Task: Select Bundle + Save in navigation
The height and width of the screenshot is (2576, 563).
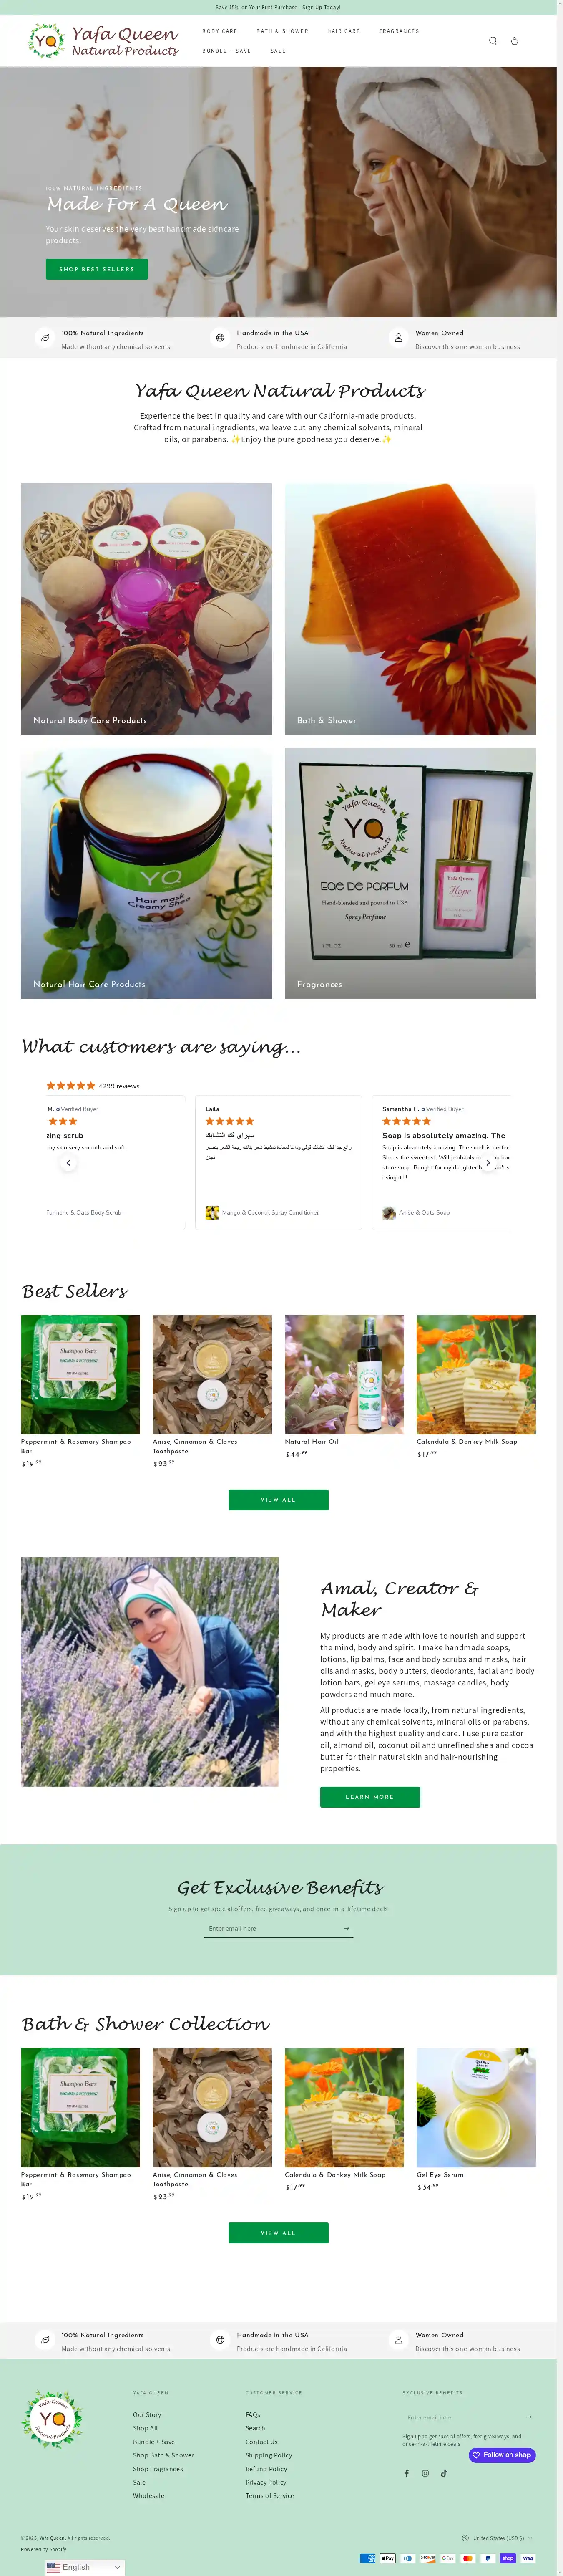Action: pos(226,51)
